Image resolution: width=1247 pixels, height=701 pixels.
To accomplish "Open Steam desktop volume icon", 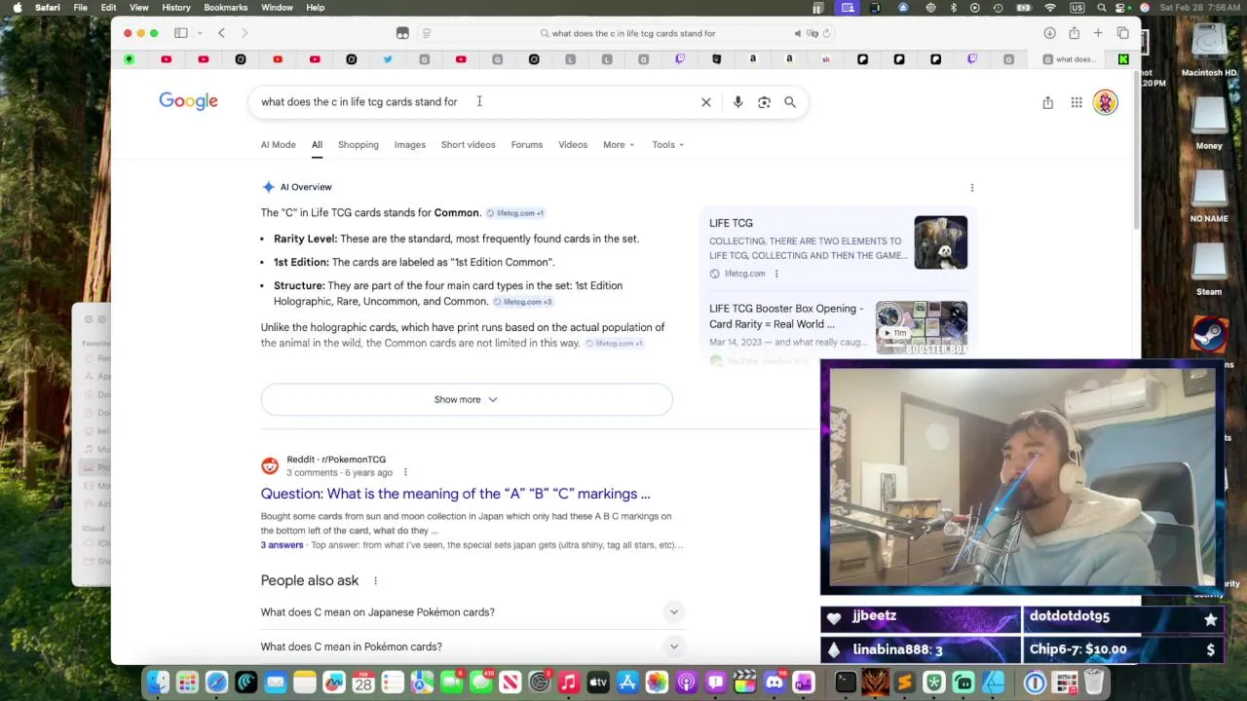I will click(x=1209, y=269).
